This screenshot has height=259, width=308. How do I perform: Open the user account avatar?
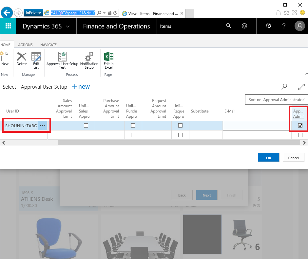pos(300,26)
